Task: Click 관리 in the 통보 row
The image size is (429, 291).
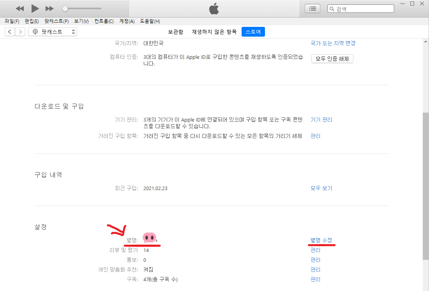Action: pyautogui.click(x=316, y=260)
